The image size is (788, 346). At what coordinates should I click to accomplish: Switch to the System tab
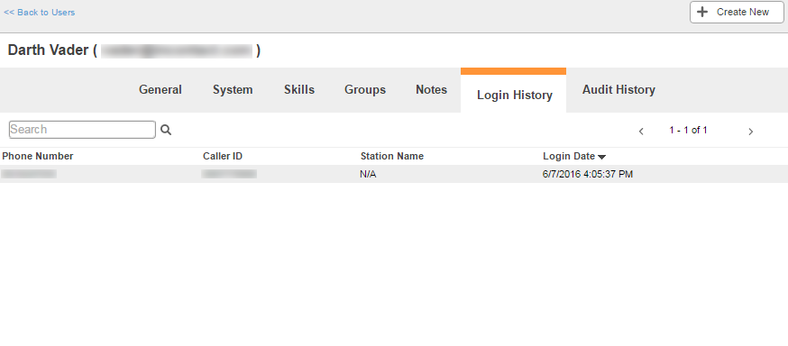[233, 90]
